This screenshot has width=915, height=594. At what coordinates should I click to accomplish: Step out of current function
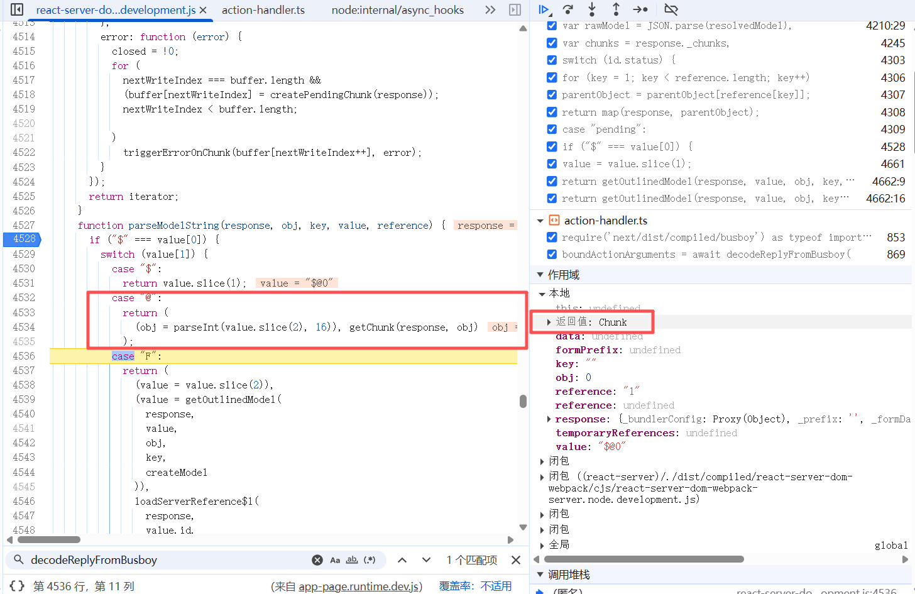coord(616,9)
